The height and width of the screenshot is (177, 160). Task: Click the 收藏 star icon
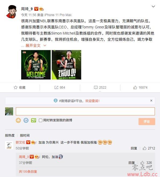(x=16, y=87)
